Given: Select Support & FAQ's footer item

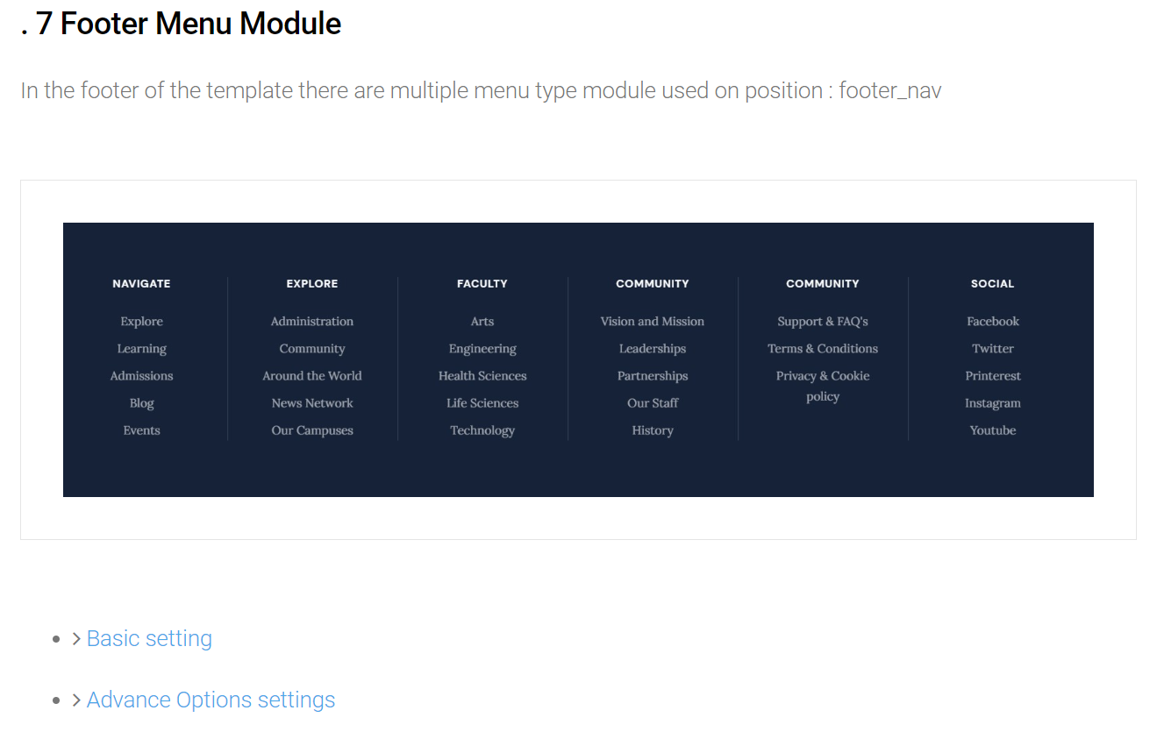Looking at the screenshot, I should (x=823, y=322).
